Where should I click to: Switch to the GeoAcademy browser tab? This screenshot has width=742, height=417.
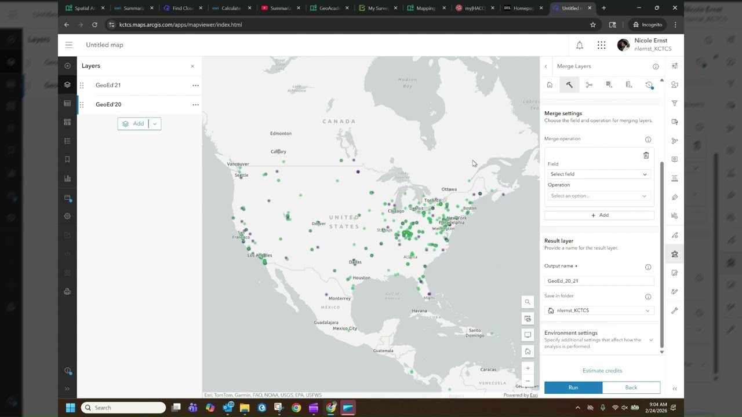(x=328, y=8)
